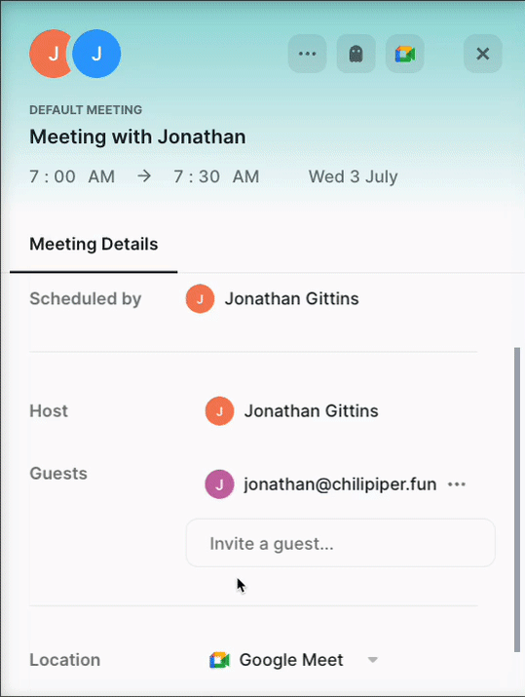
Task: Open the three-dots menu in header
Action: (x=308, y=54)
